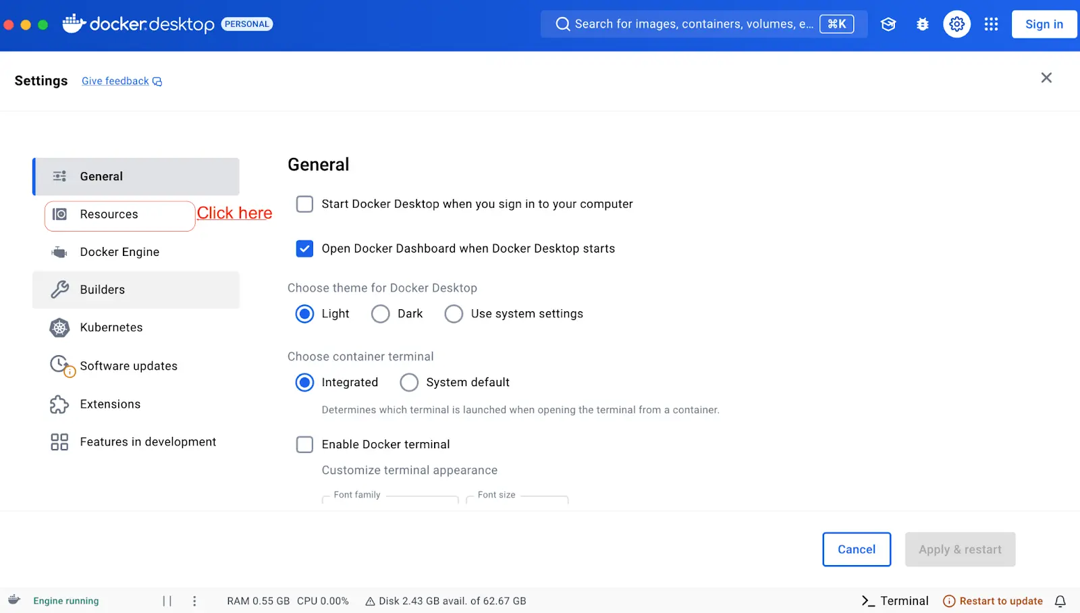Viewport: 1080px width, 613px height.
Task: Select the Dark theme radio button
Action: click(x=380, y=313)
